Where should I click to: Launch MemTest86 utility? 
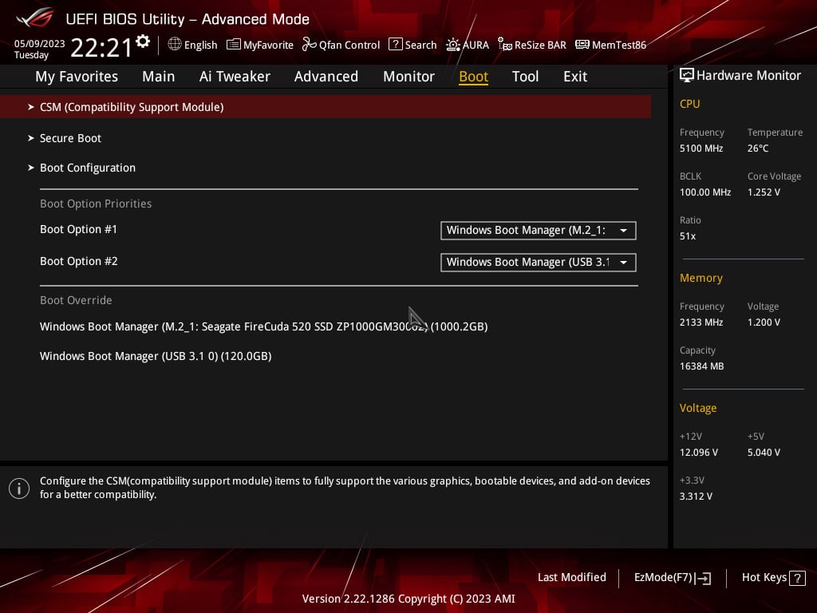pos(610,45)
